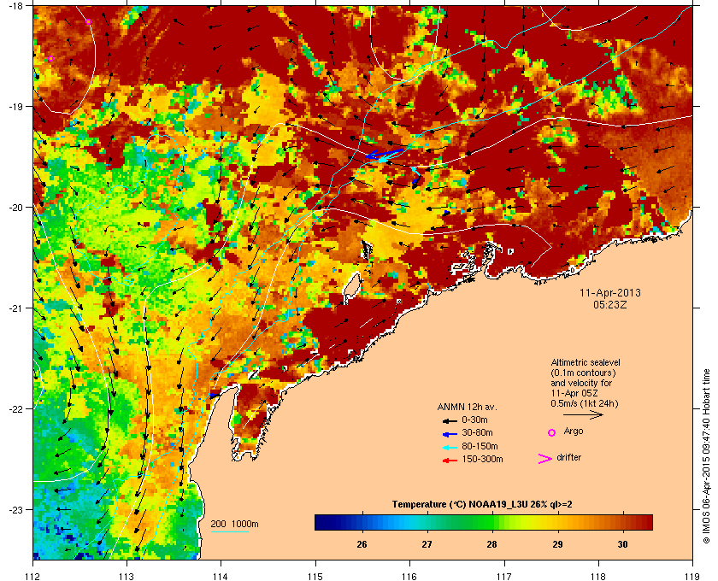Click the '80-150m' depth label
This screenshot has width=718, height=581.
480,446
